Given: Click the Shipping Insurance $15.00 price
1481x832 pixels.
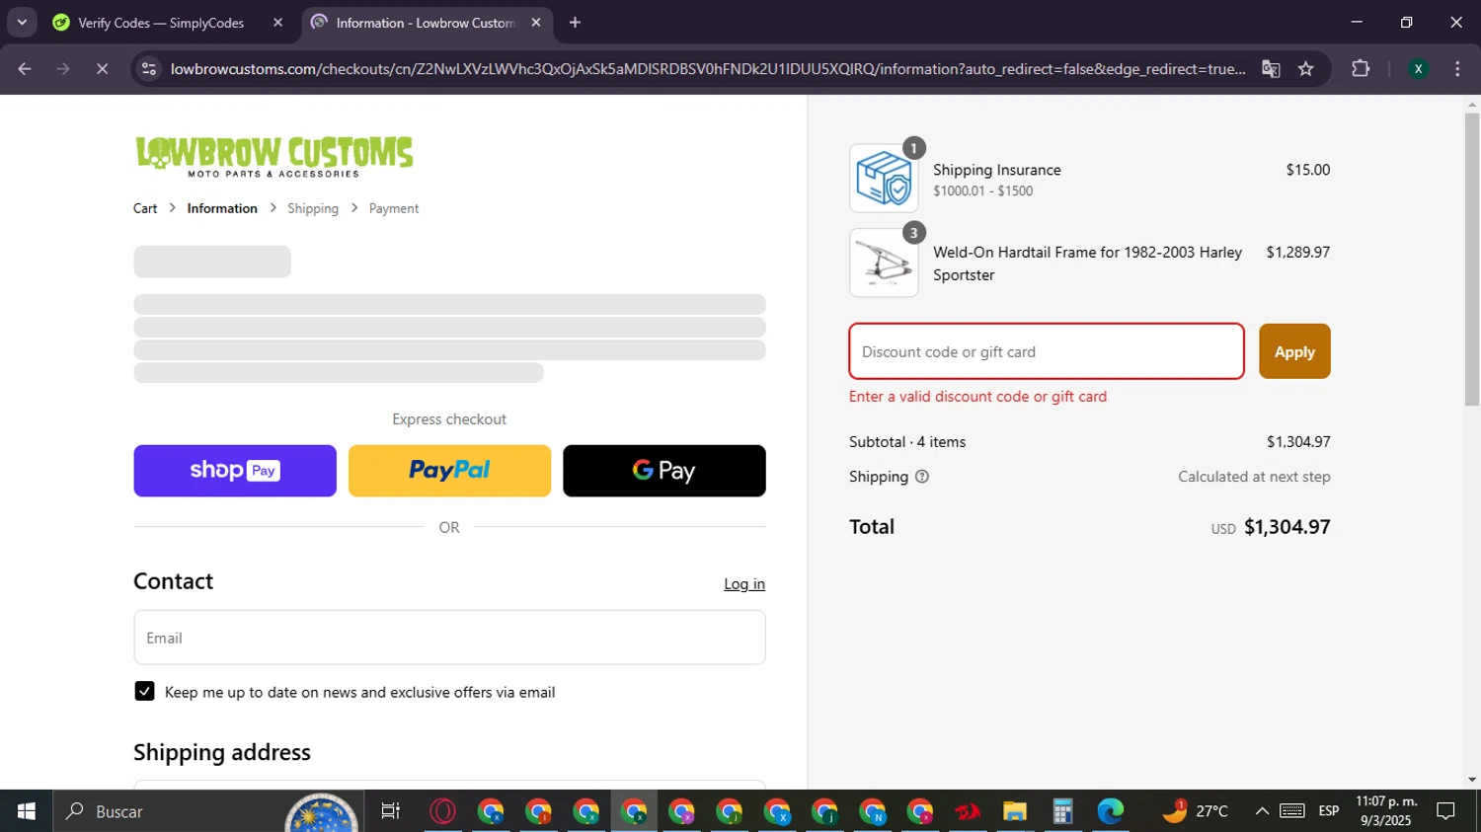Looking at the screenshot, I should 1308,170.
